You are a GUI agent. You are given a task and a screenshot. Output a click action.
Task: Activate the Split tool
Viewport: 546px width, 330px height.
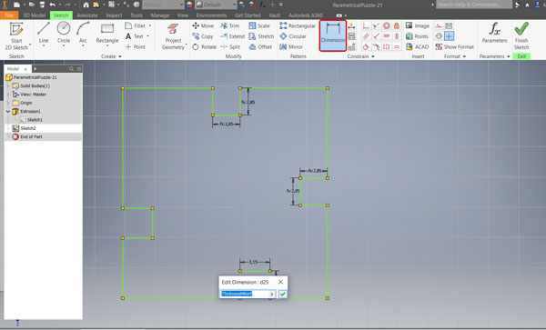[x=230, y=46]
